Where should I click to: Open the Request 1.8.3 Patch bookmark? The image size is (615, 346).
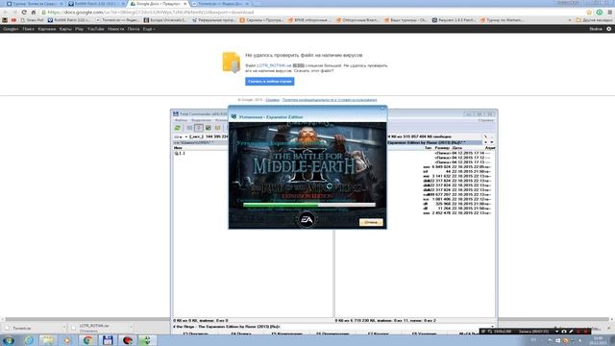[x=454, y=20]
